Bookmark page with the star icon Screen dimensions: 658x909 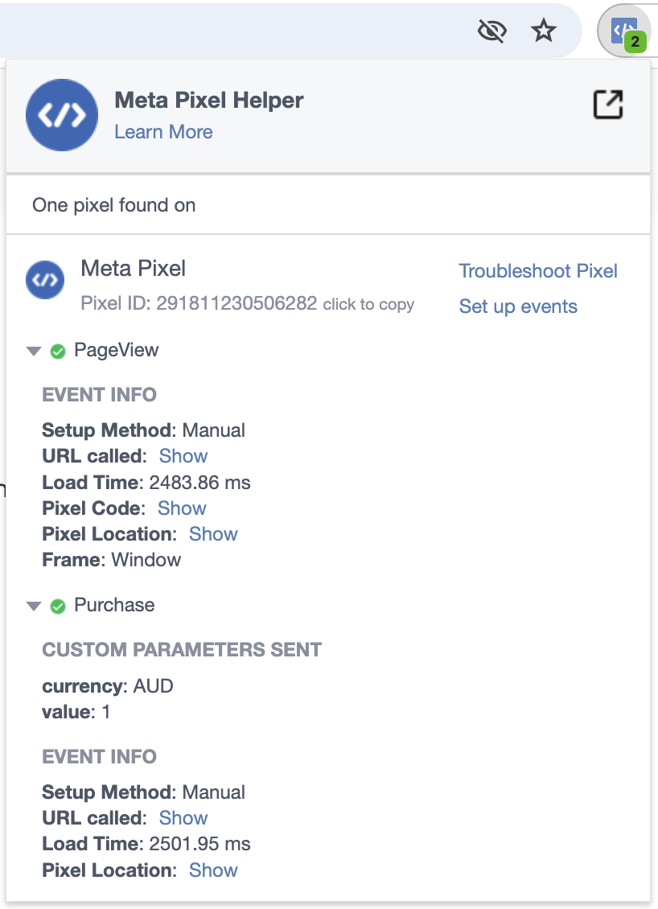click(543, 31)
